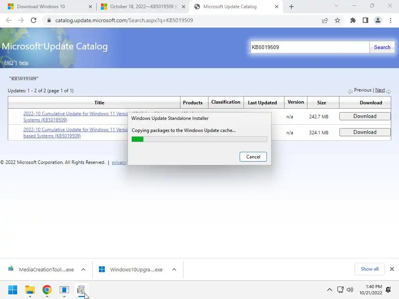
Task: Open the notification center icon
Action: point(388,290)
